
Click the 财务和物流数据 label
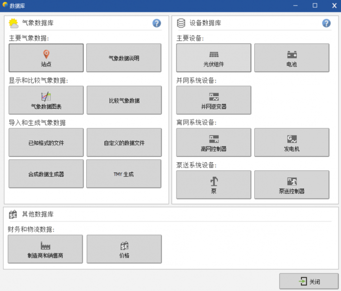click(x=31, y=229)
